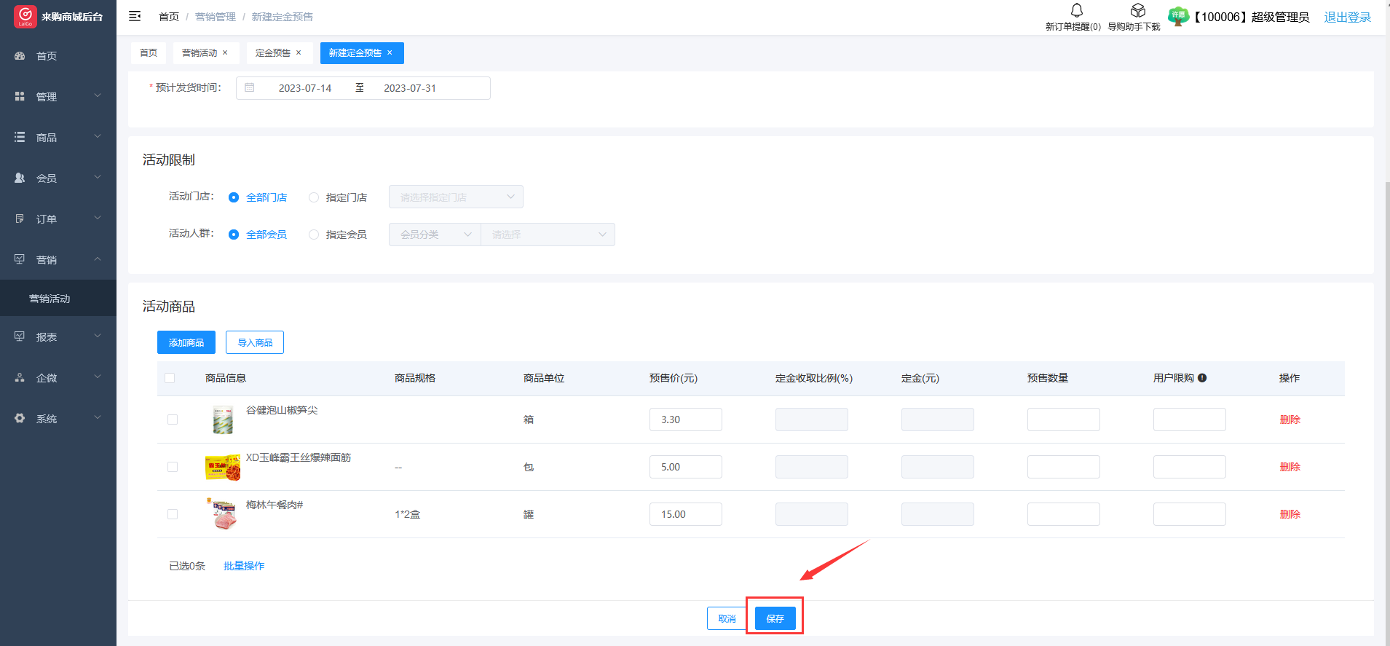Viewport: 1390px width, 646px height.
Task: Select the 指定门店 radio button
Action: (x=314, y=197)
